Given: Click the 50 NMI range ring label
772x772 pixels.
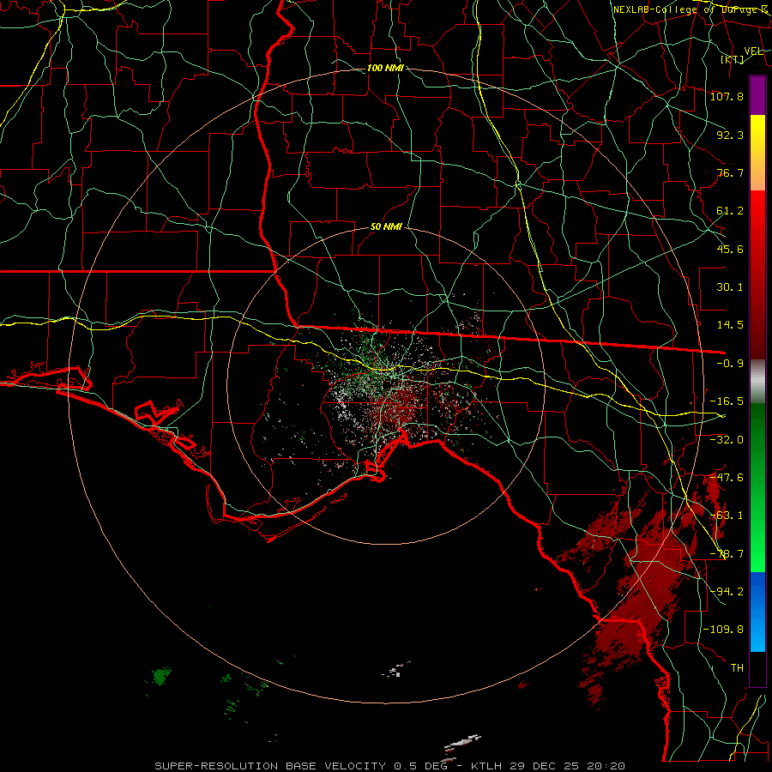Looking at the screenshot, I should 386,226.
